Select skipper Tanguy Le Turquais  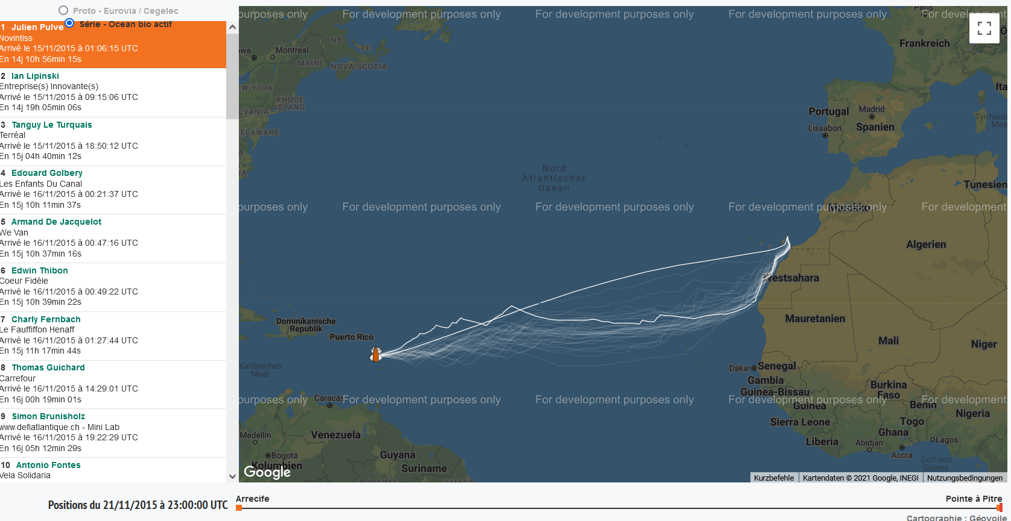[52, 125]
